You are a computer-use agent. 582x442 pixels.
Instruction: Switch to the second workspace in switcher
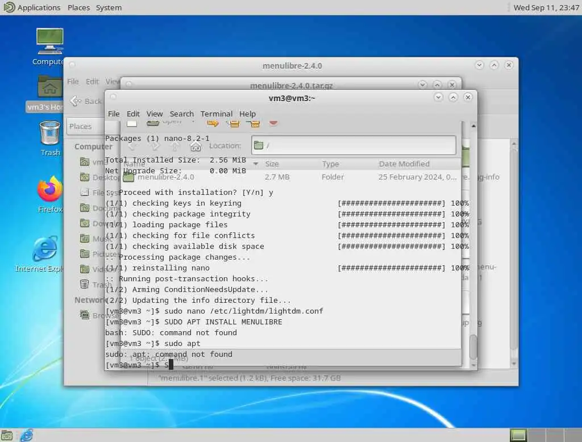click(x=537, y=435)
